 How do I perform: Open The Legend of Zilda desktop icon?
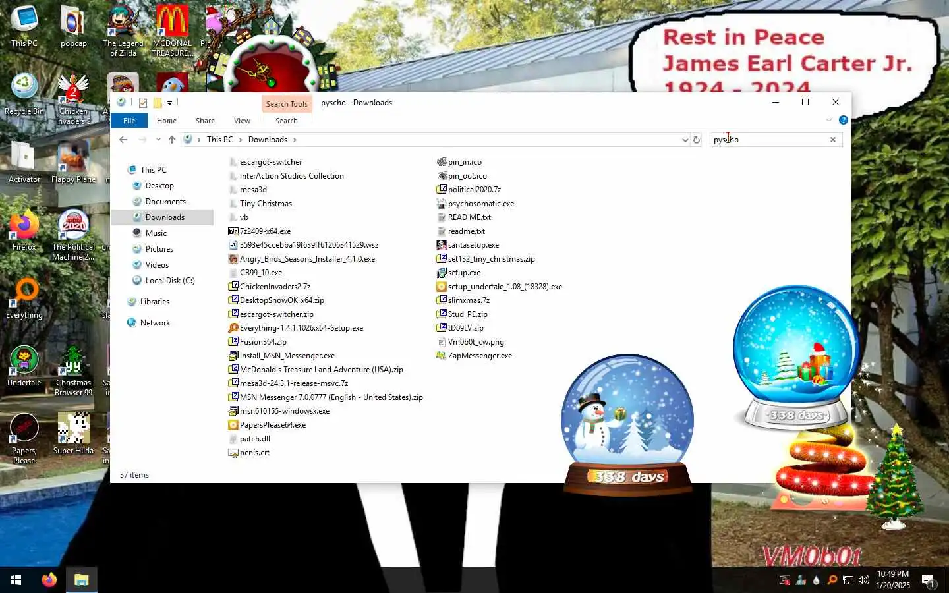click(x=123, y=31)
